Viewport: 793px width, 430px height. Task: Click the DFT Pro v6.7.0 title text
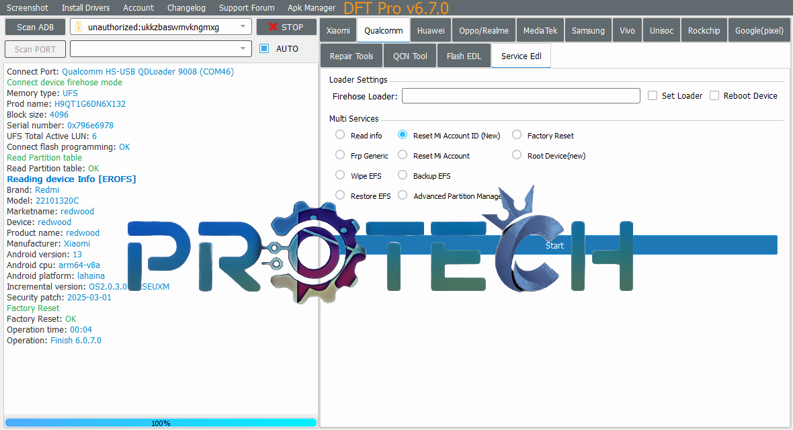396,8
